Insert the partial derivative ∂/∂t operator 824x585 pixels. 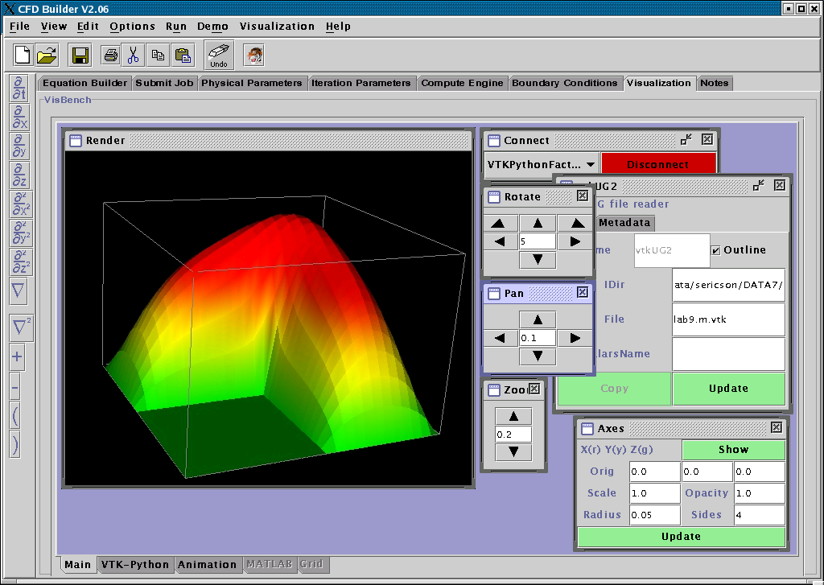coord(19,89)
